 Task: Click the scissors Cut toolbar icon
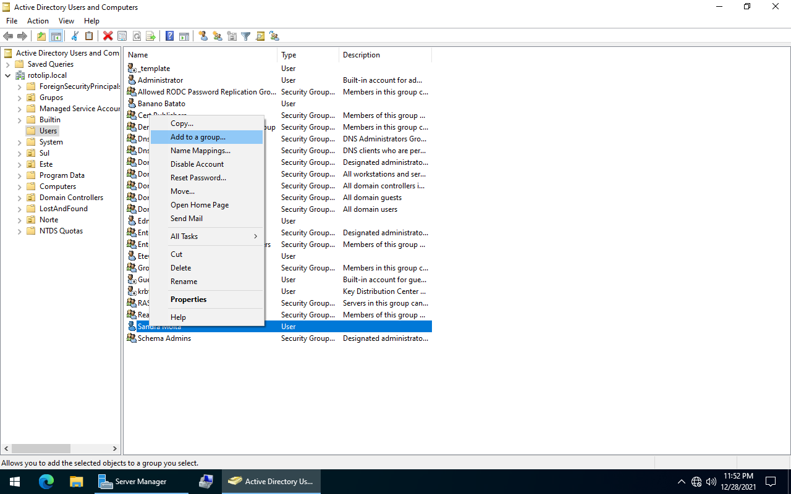[75, 36]
